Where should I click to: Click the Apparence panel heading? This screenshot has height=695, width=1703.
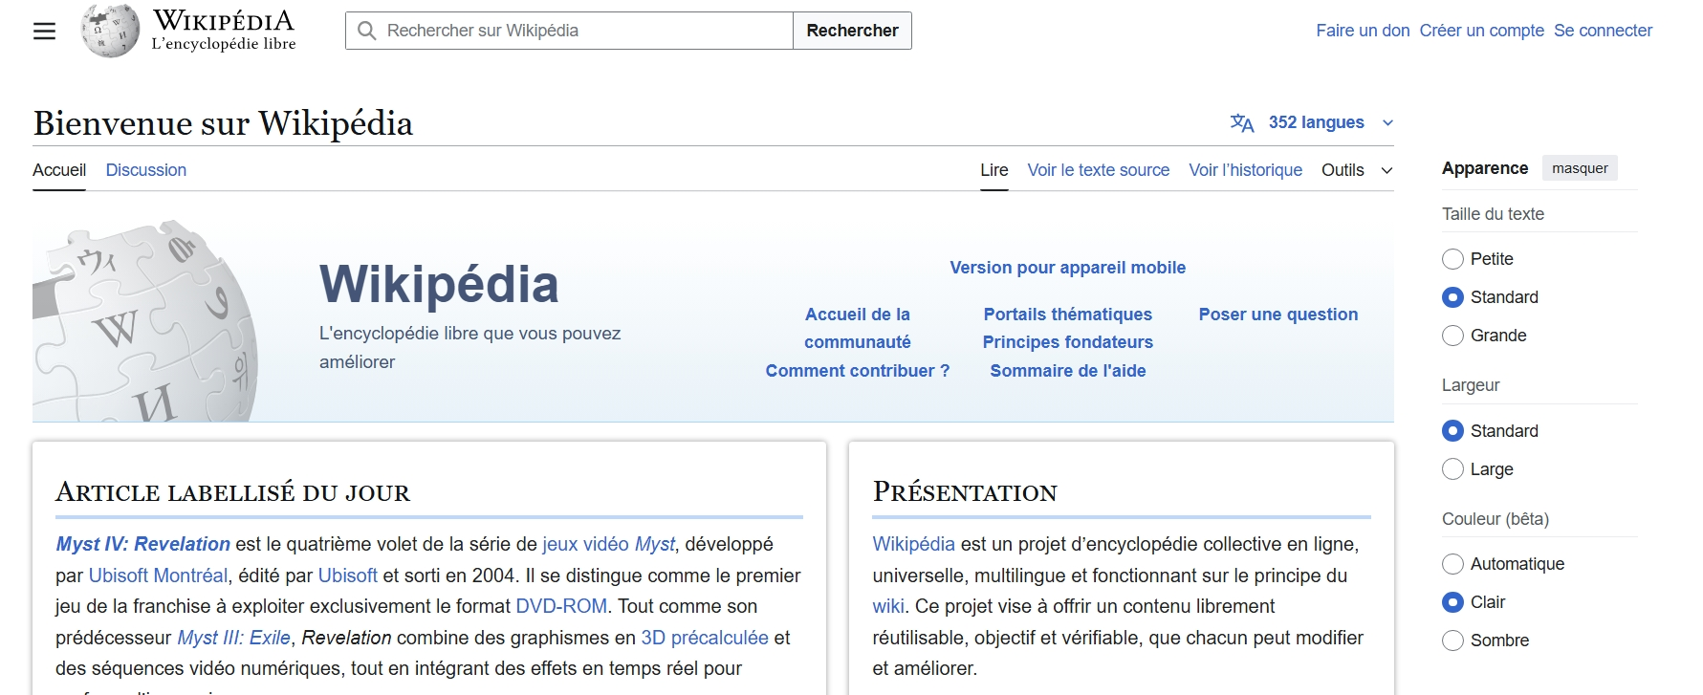coord(1485,168)
